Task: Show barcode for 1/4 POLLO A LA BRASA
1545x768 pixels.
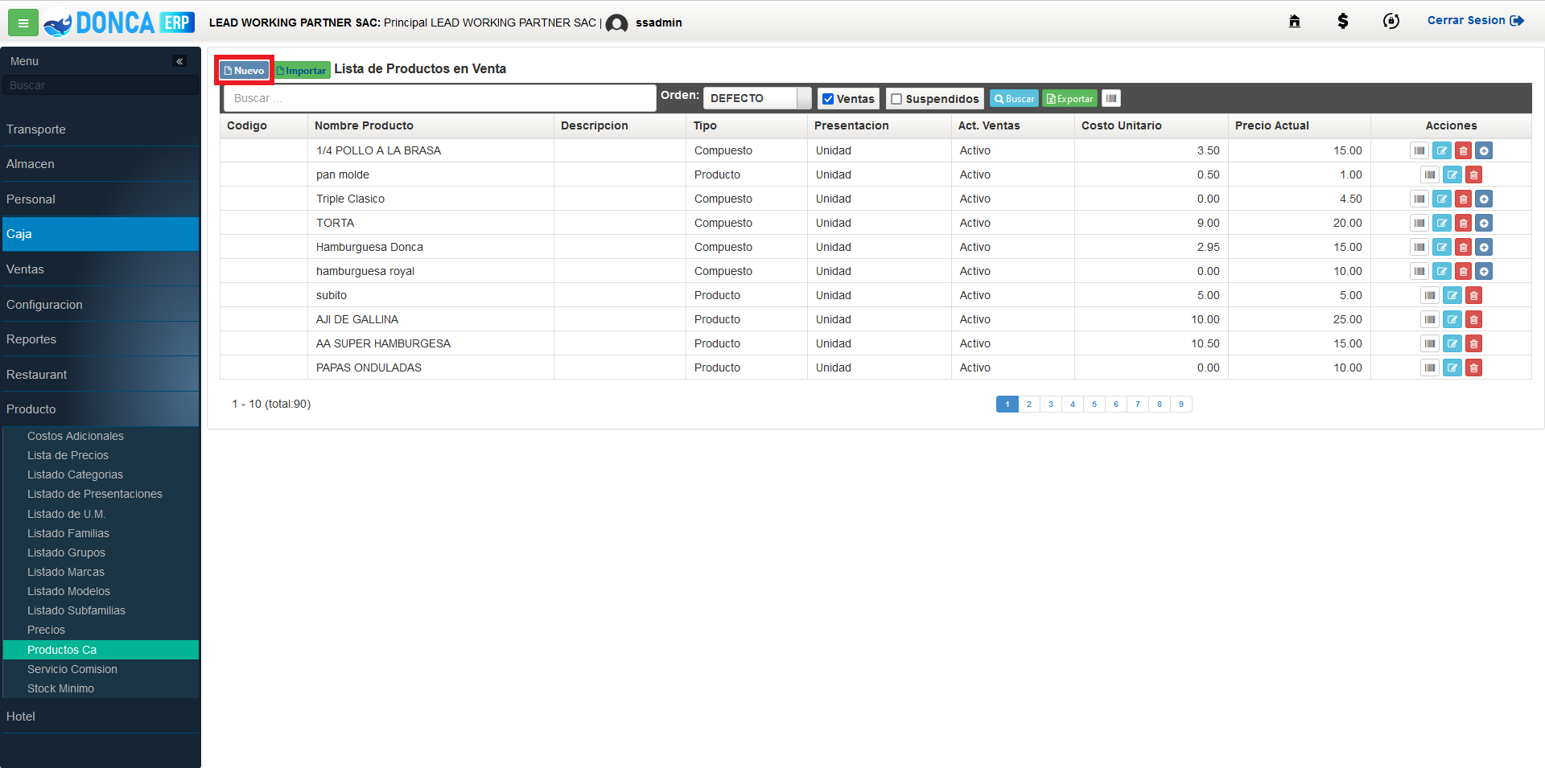Action: [1419, 150]
